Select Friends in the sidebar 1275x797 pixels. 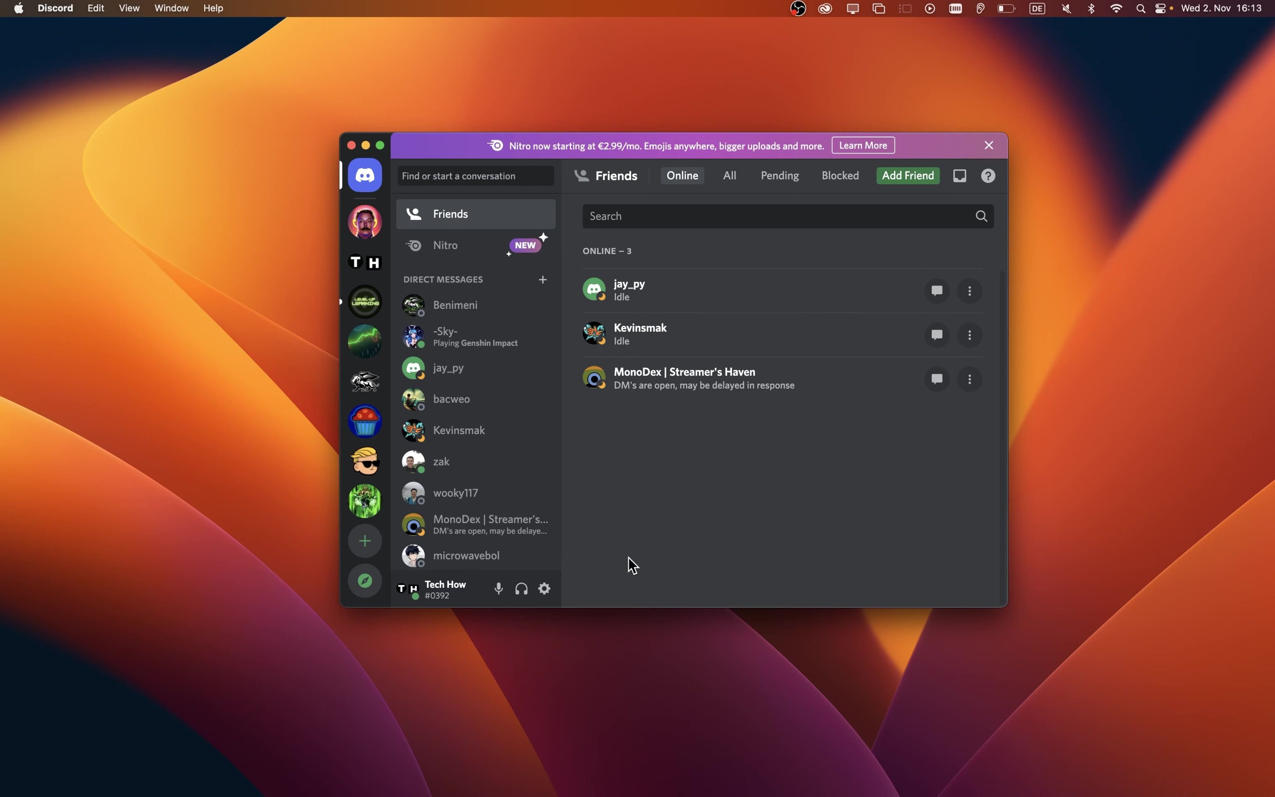476,214
